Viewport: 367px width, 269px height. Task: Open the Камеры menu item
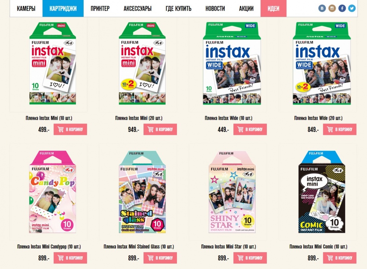(x=26, y=9)
